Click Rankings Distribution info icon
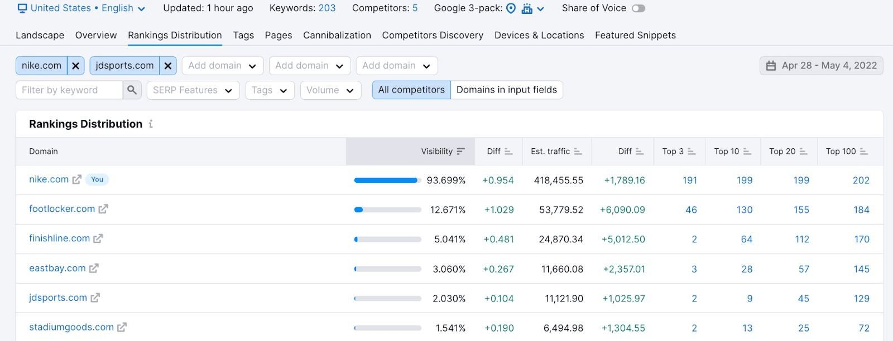This screenshot has width=893, height=341. [151, 124]
